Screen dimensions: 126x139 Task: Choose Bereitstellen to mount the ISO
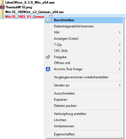84,20
